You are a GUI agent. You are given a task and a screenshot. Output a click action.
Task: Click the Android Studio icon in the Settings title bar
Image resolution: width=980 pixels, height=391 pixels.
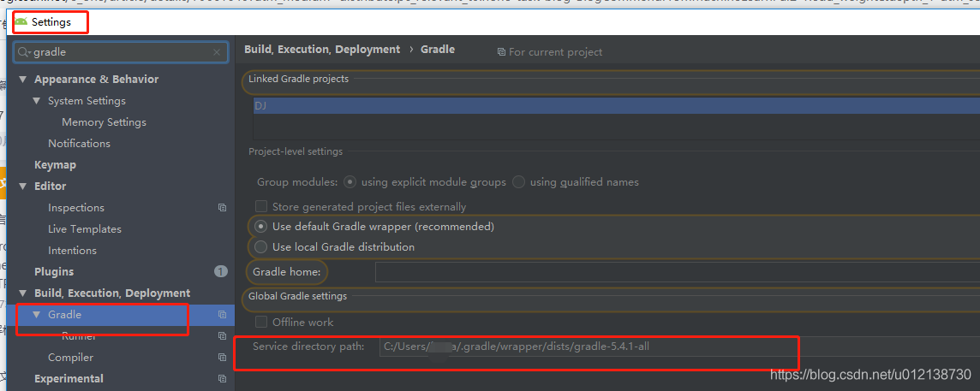pyautogui.click(x=21, y=22)
